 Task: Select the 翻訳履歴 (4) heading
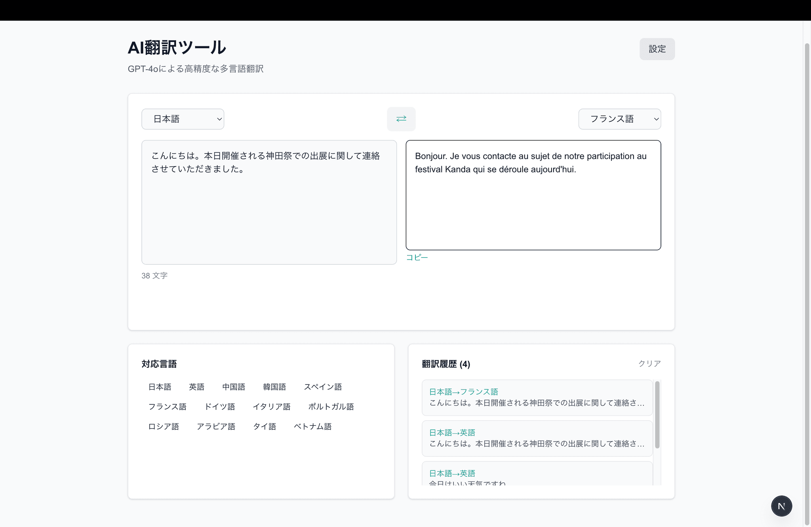pyautogui.click(x=446, y=364)
